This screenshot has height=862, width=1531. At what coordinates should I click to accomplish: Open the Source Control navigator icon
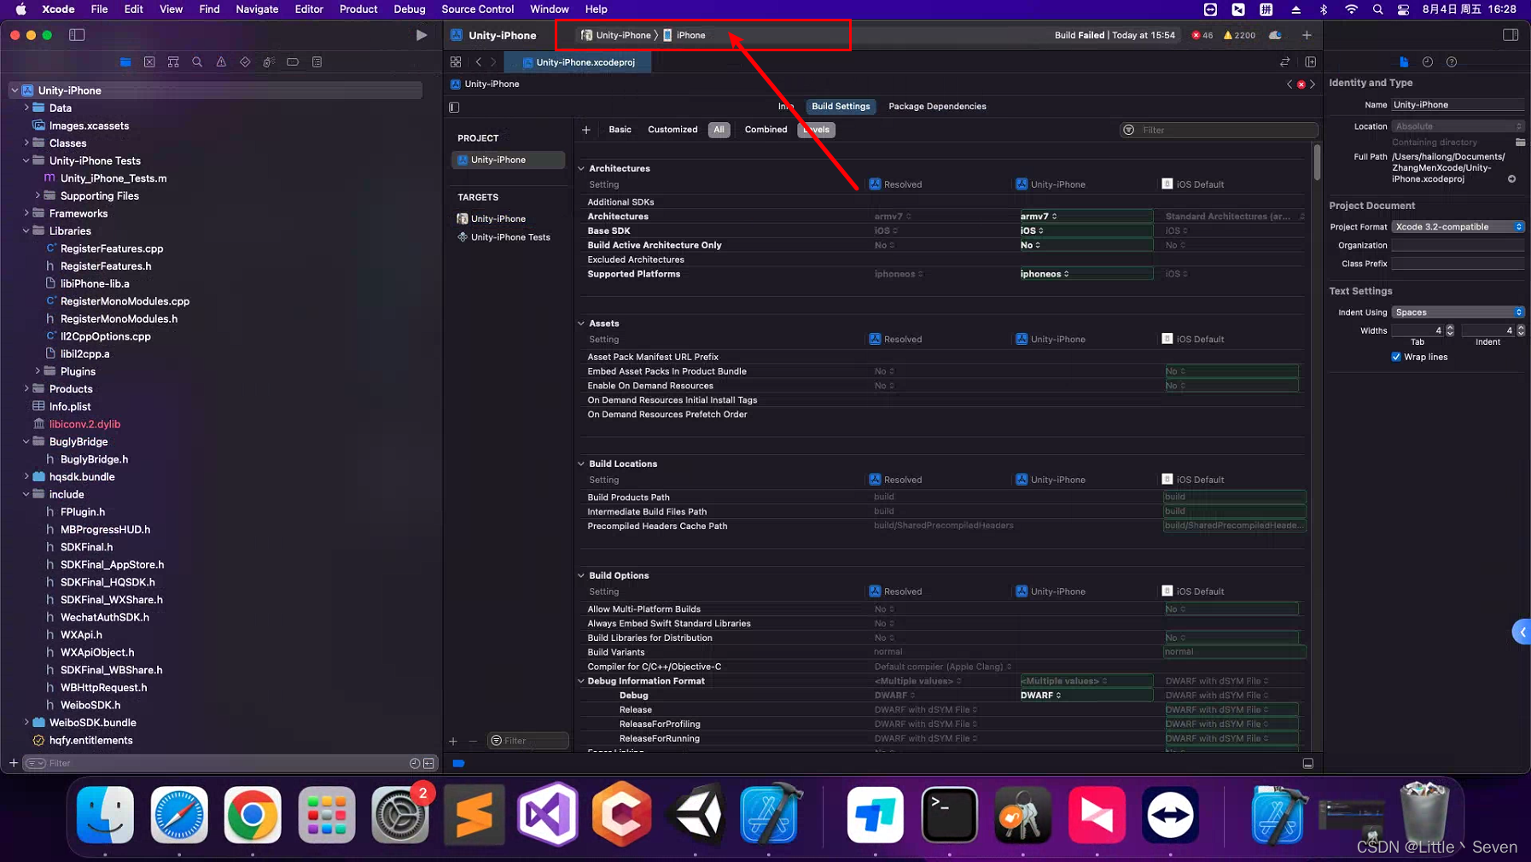149,62
